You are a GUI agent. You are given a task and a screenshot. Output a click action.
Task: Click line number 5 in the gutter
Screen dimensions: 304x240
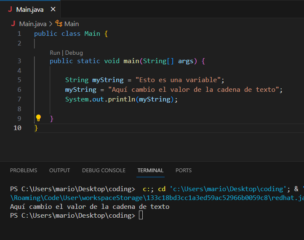(x=19, y=80)
